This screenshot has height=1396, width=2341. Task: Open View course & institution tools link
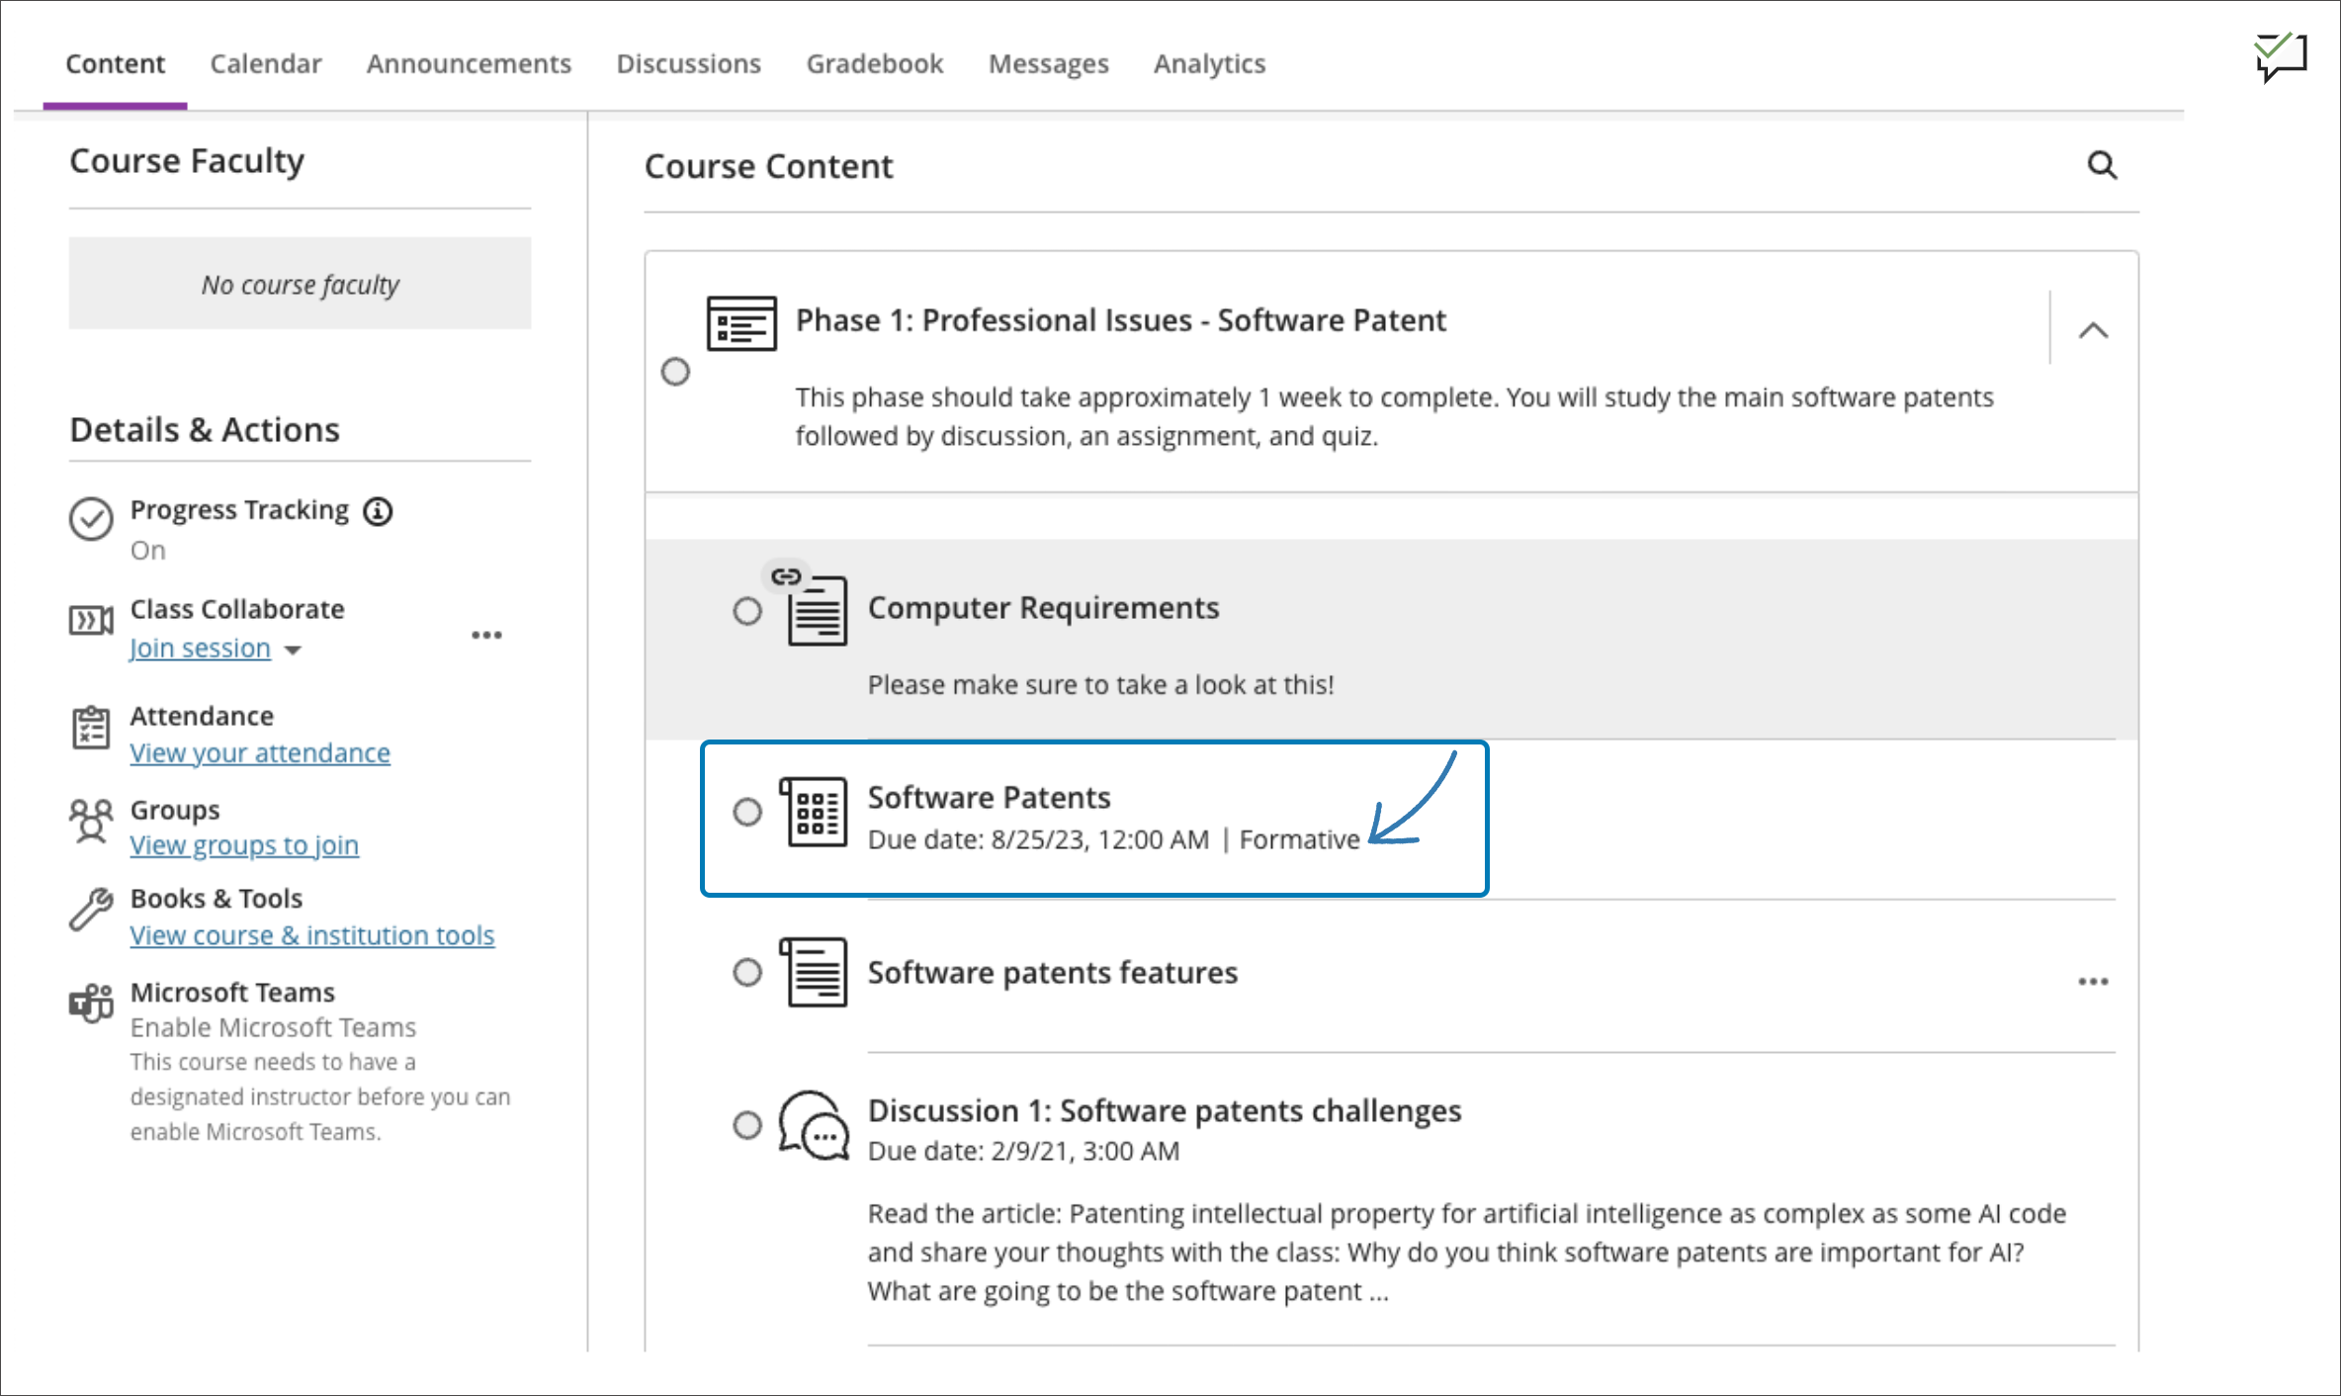pos(311,934)
